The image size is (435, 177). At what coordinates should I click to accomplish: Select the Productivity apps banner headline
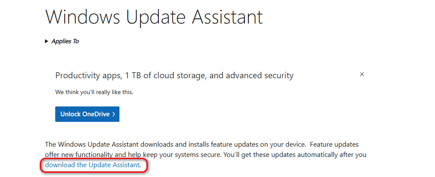coord(174,76)
